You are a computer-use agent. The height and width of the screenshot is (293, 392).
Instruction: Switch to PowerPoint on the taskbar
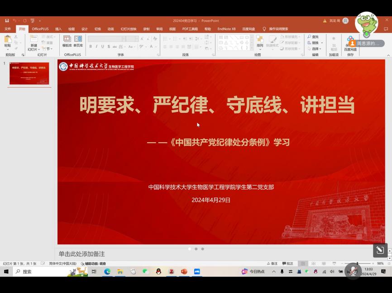pos(184,271)
